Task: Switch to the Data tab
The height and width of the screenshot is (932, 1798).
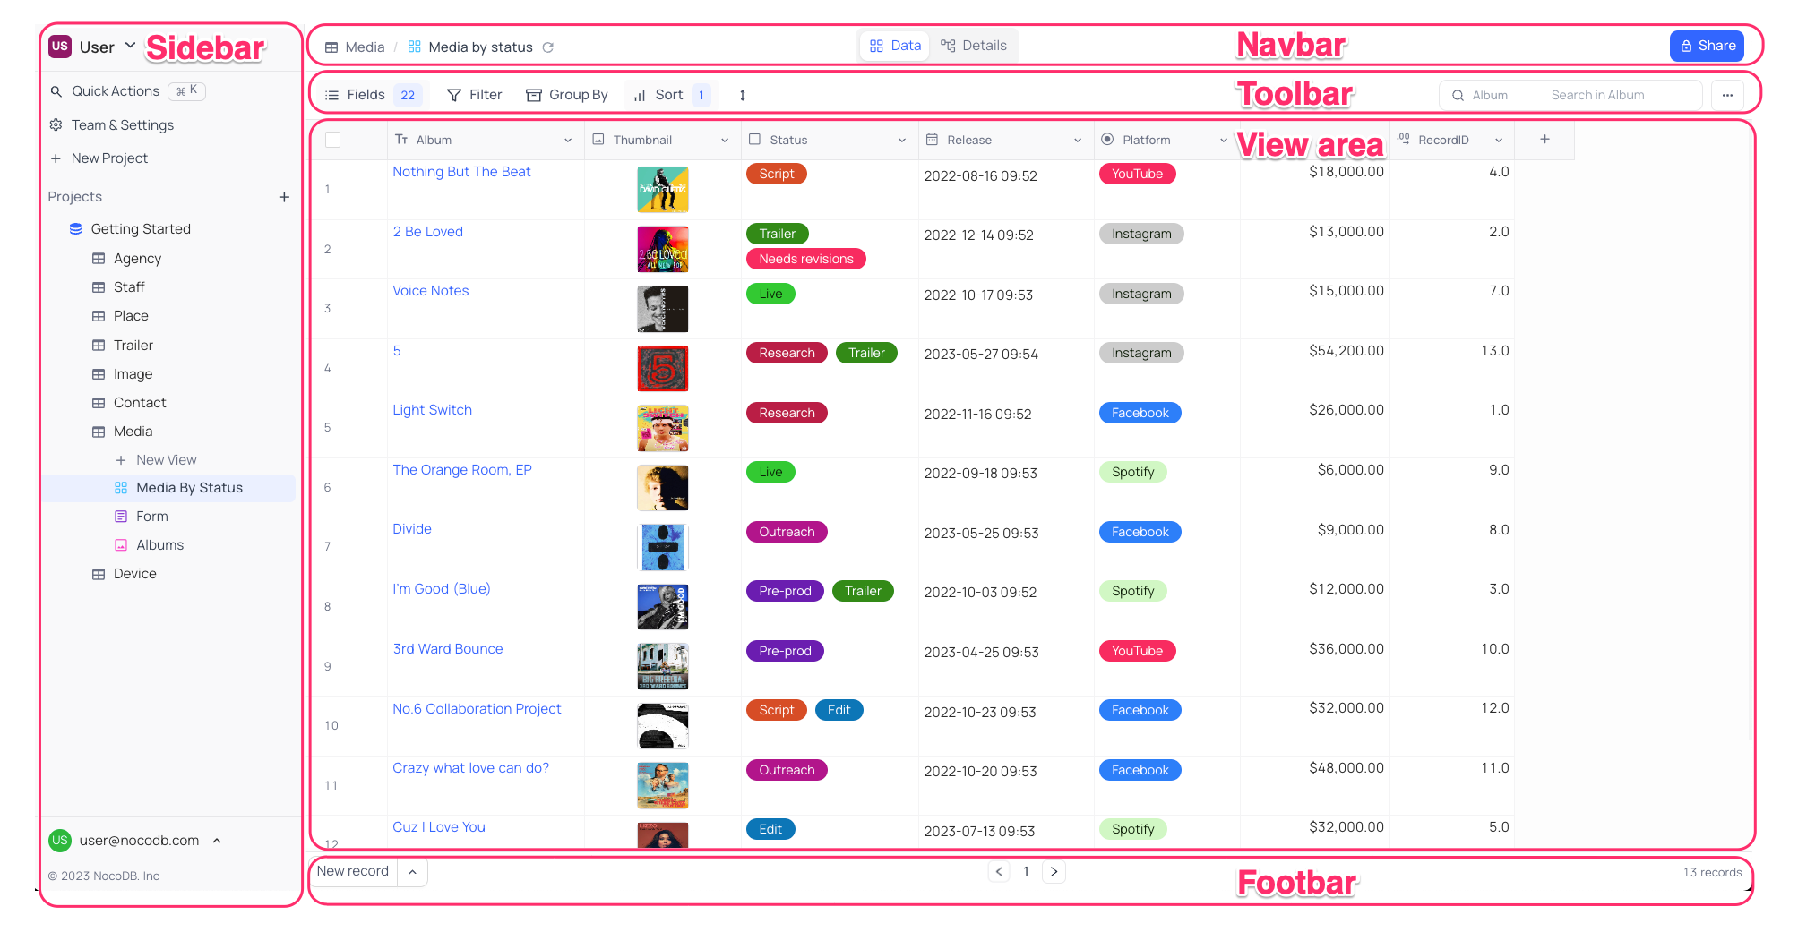Action: pyautogui.click(x=895, y=46)
